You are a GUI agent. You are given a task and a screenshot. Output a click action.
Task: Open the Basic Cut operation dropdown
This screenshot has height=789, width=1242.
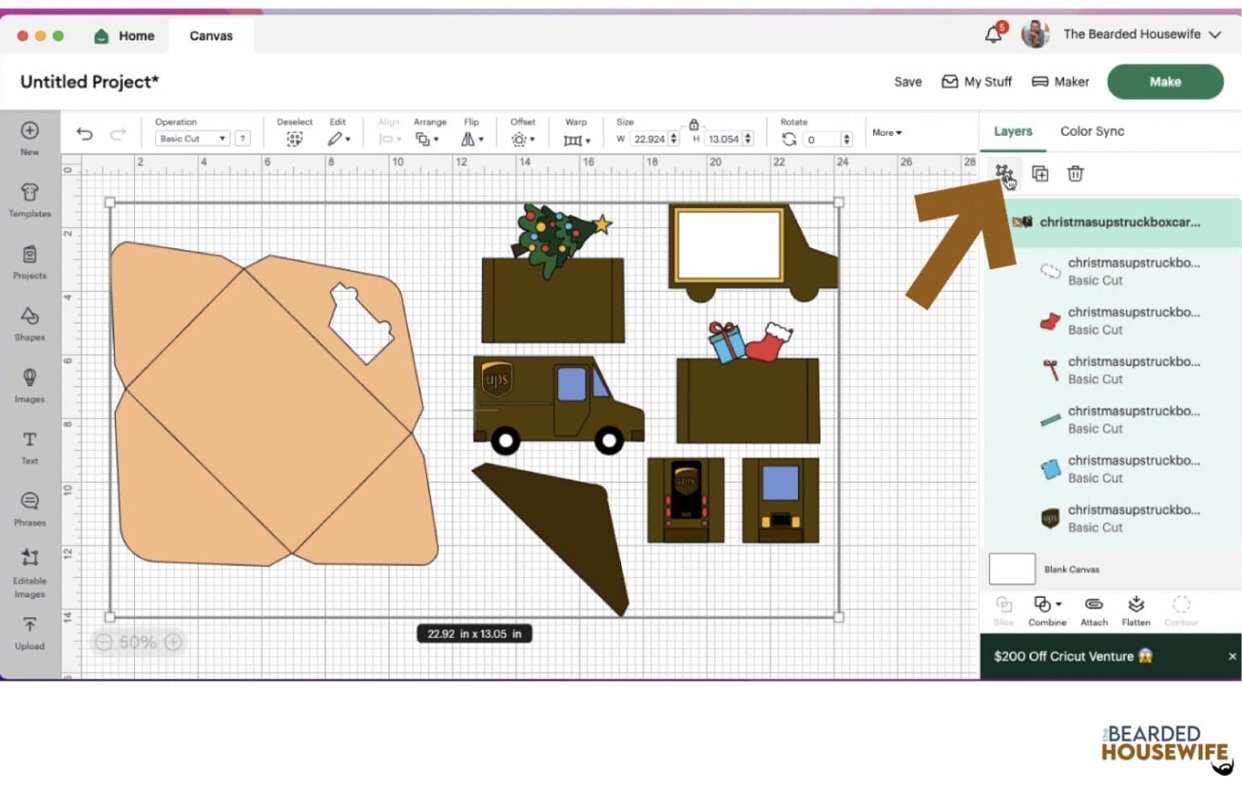click(x=192, y=139)
